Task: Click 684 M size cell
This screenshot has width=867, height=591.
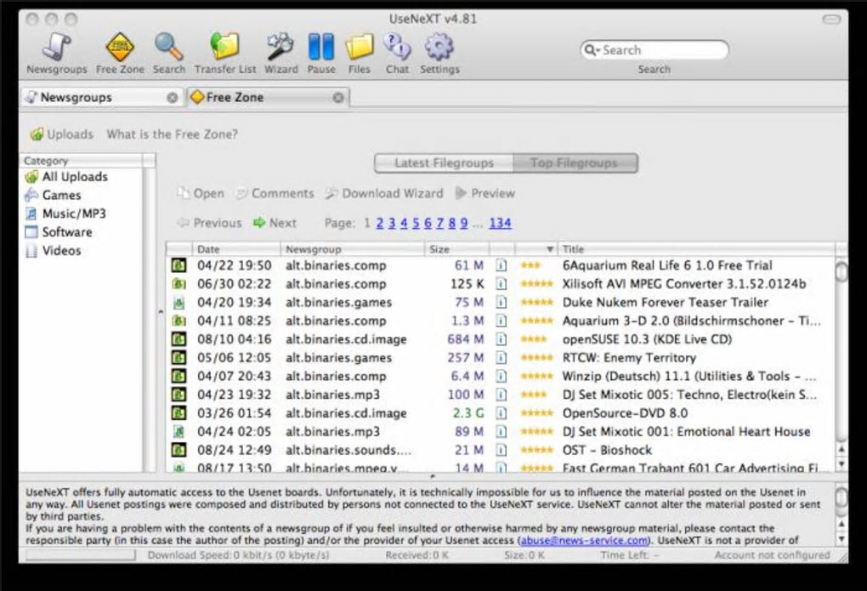Action: pos(466,339)
